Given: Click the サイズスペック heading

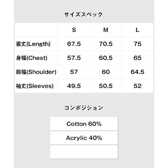Looking at the screenshot, I should [x=84, y=14].
